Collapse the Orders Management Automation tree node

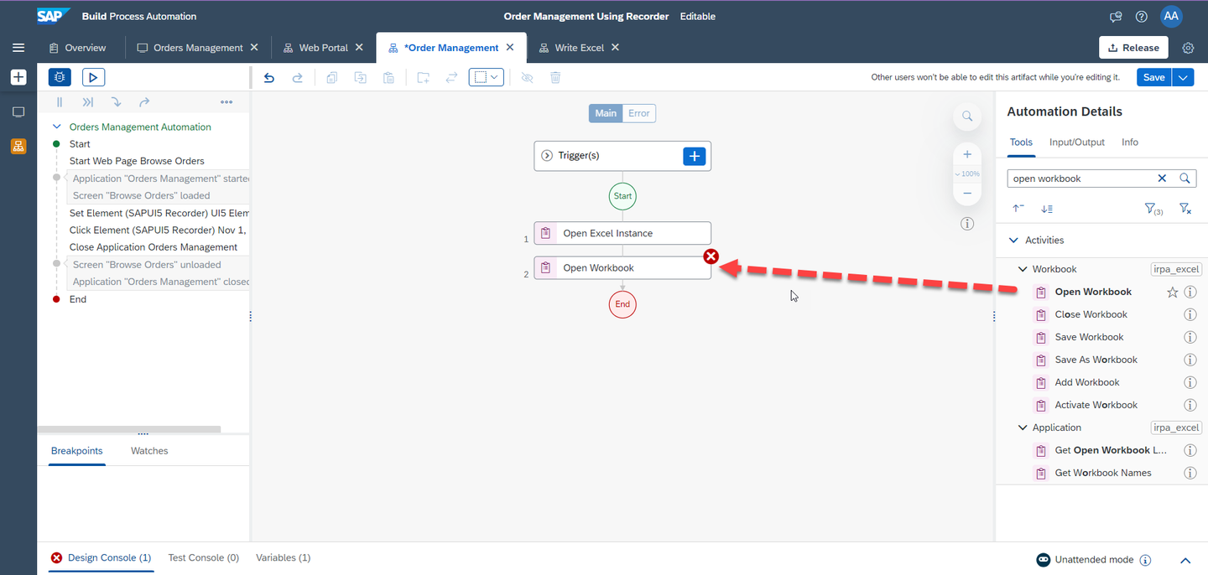click(x=57, y=127)
